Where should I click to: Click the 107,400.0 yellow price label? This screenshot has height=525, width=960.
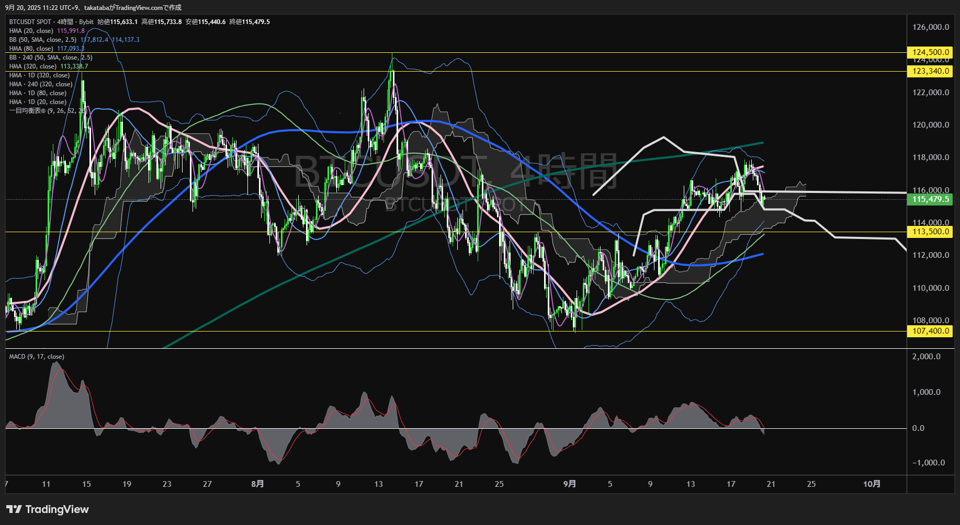930,331
